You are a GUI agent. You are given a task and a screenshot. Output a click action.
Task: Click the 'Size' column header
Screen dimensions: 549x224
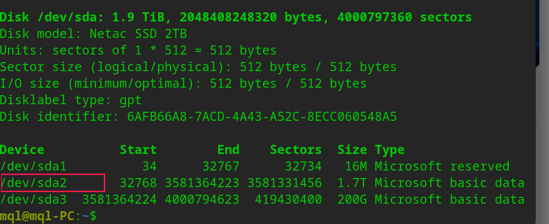352,150
